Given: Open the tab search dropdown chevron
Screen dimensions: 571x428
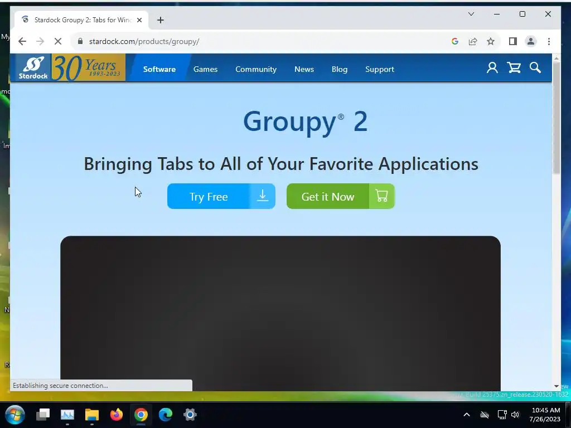Looking at the screenshot, I should 471,14.
